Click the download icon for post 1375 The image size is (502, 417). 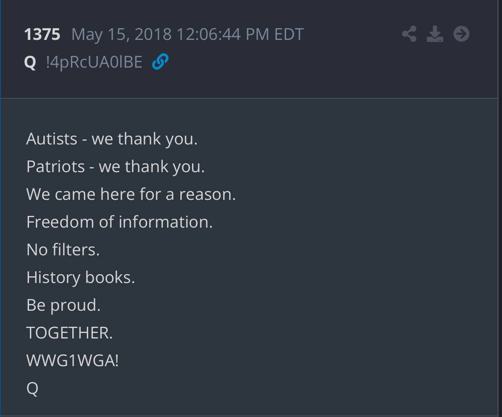pyautogui.click(x=435, y=34)
